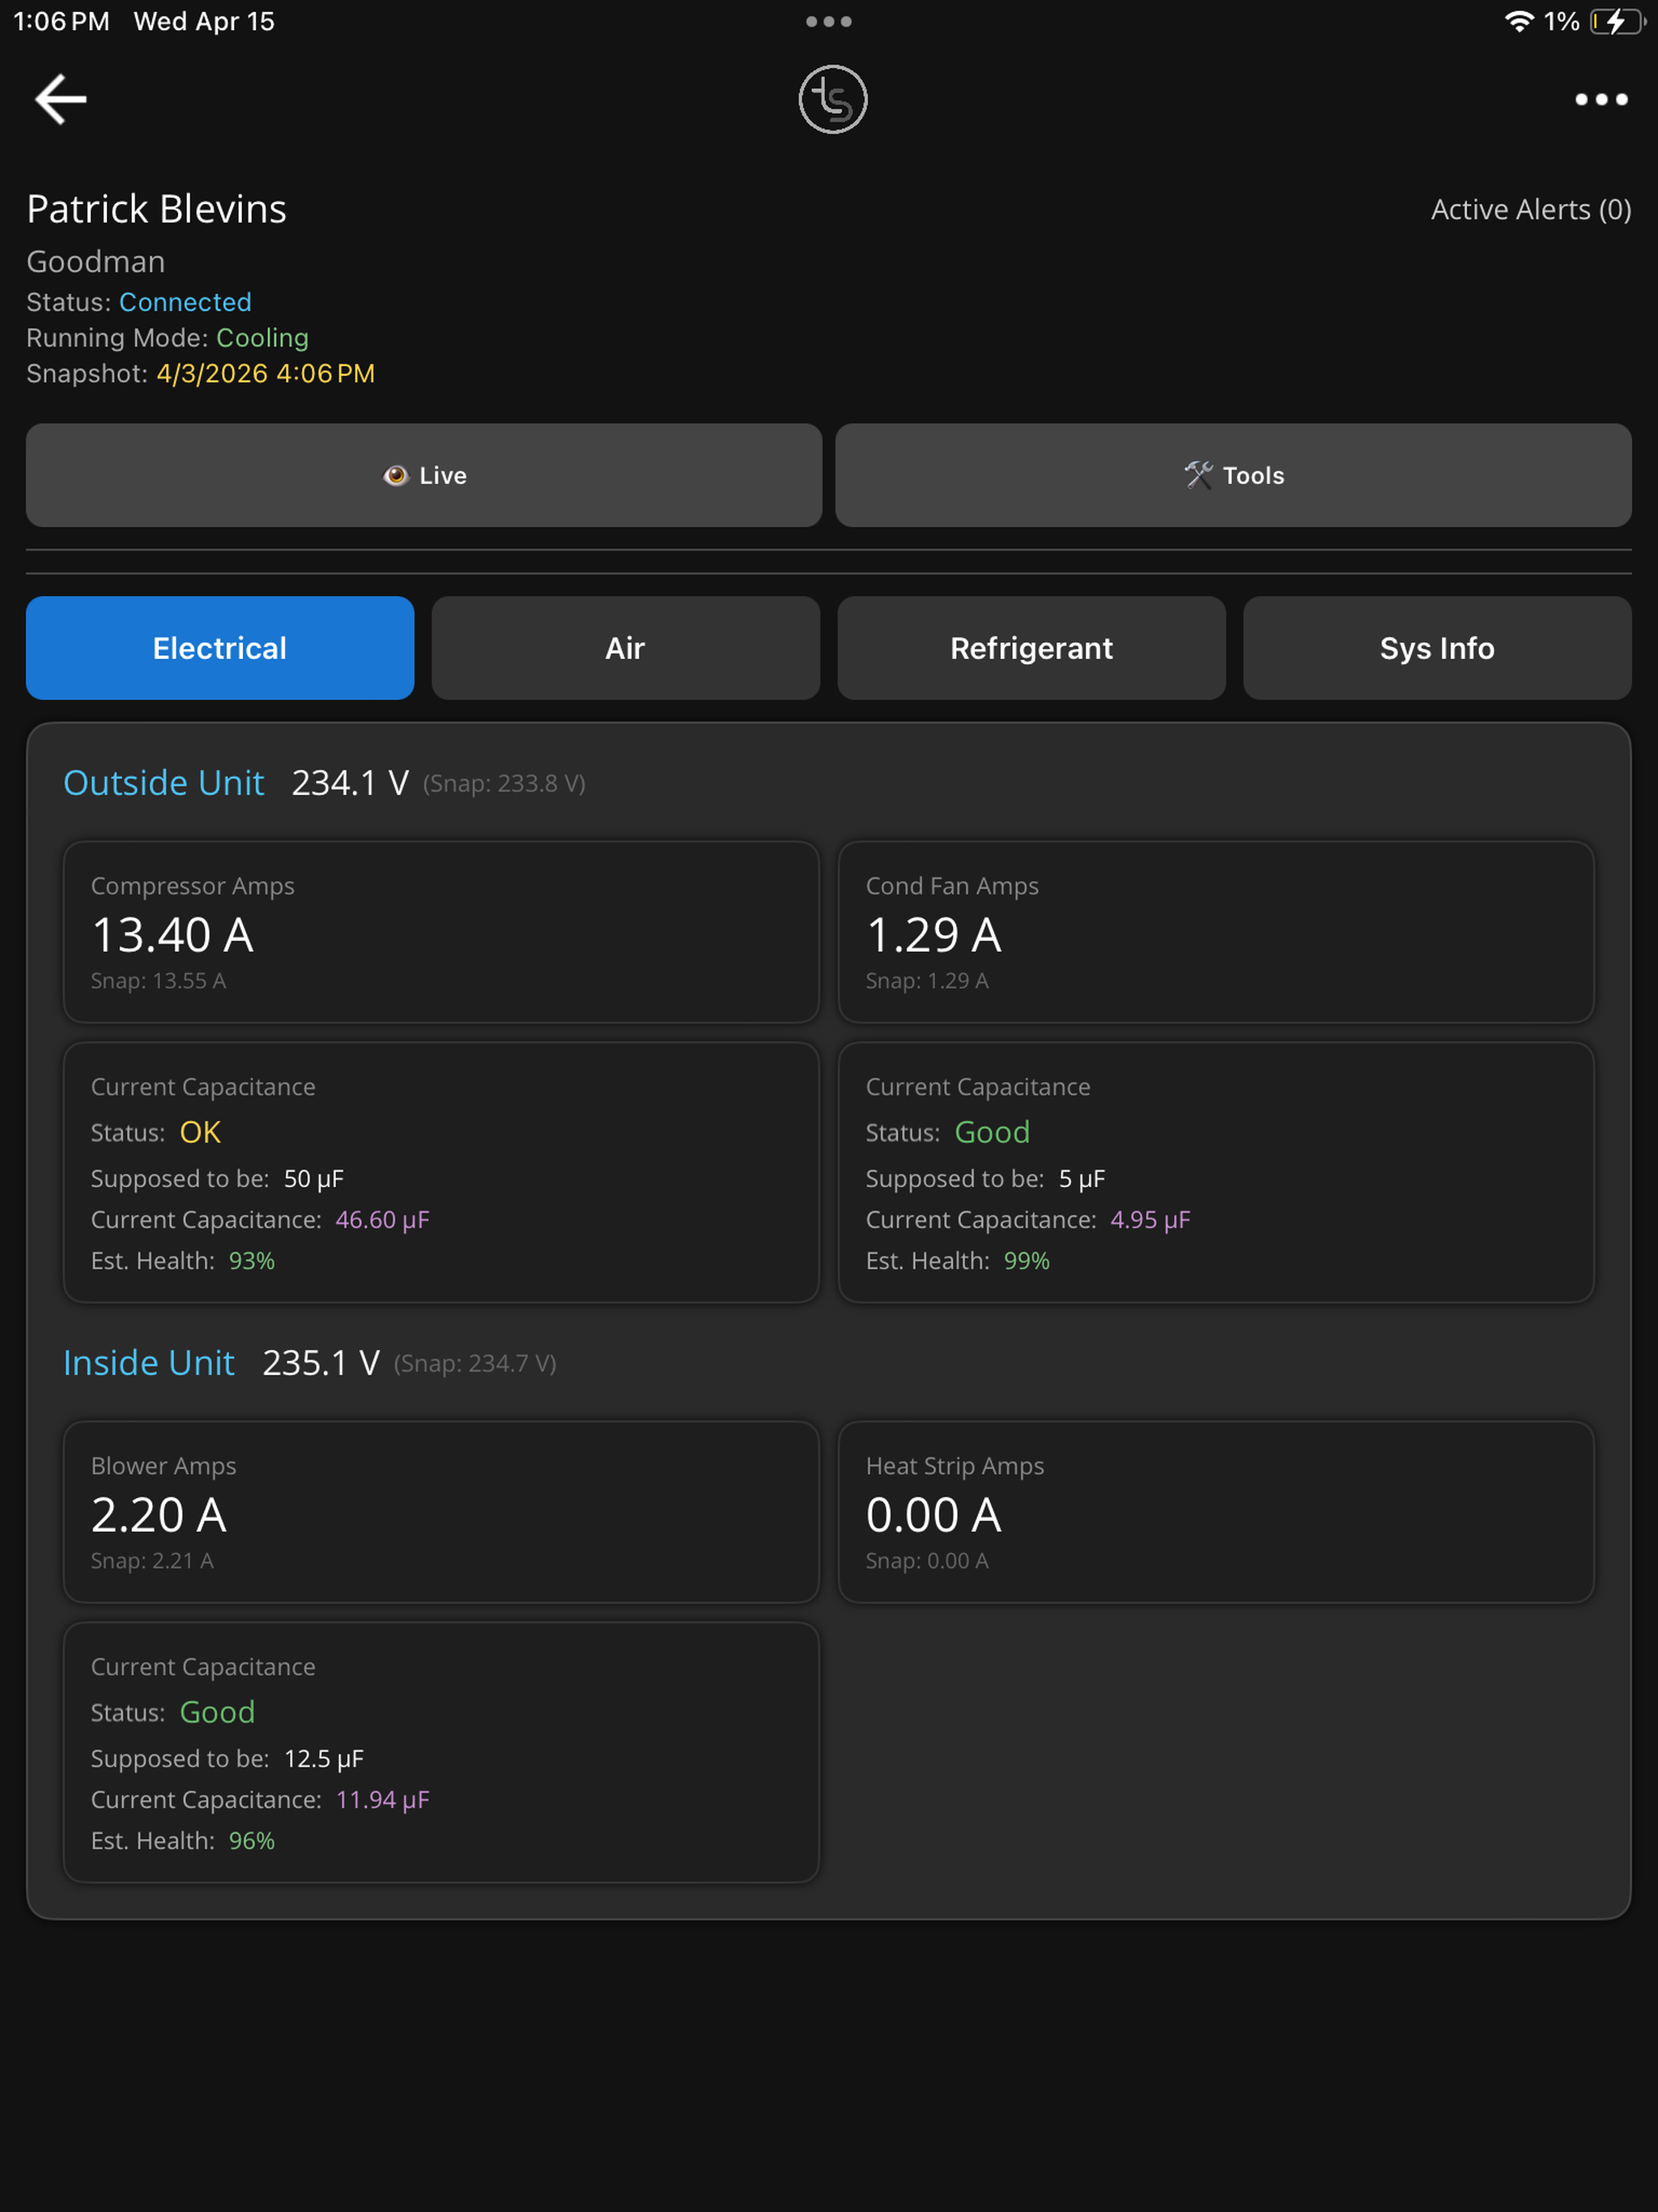The width and height of the screenshot is (1658, 2212).
Task: Tap the snapshot date 4/3/2026 4:06 PM
Action: tap(266, 373)
